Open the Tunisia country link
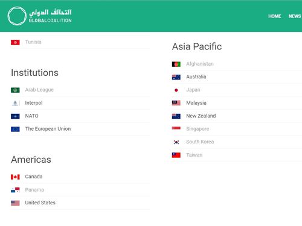Image resolution: width=302 pixels, height=226 pixels. (x=33, y=42)
